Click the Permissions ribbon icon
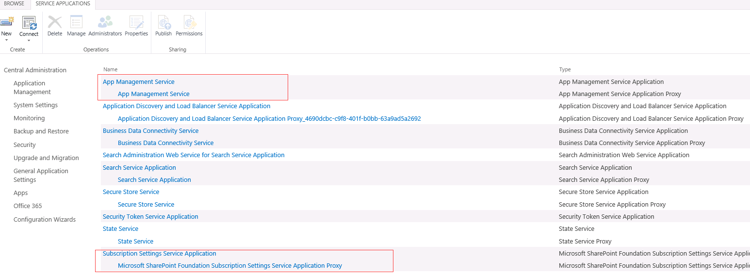This screenshot has height=275, width=750. [x=189, y=22]
